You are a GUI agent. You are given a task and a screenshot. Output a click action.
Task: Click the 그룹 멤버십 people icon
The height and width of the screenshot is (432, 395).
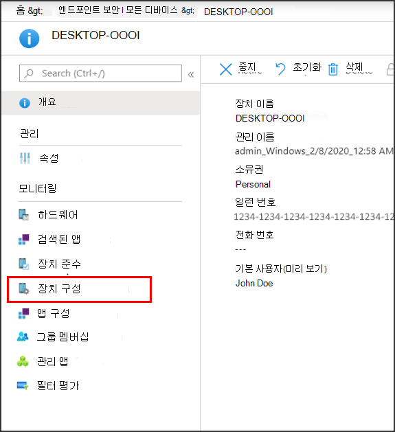23,337
